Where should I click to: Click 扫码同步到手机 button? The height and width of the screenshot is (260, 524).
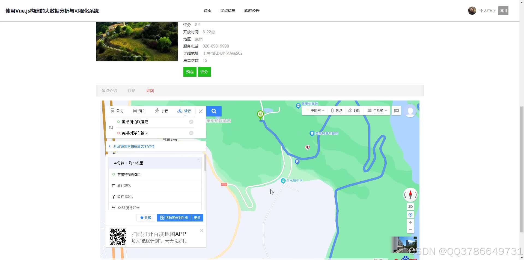pos(174,218)
